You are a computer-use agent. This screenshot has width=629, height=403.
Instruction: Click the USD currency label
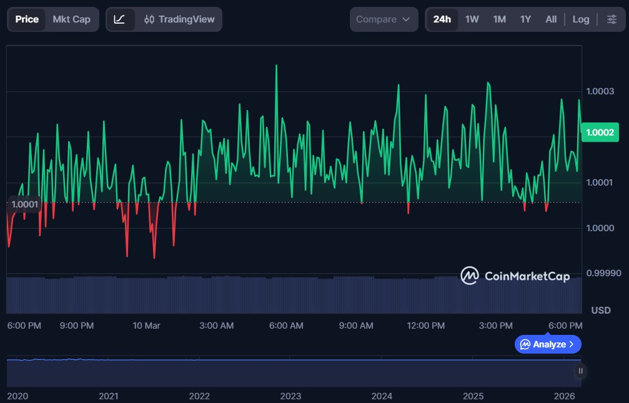(600, 311)
